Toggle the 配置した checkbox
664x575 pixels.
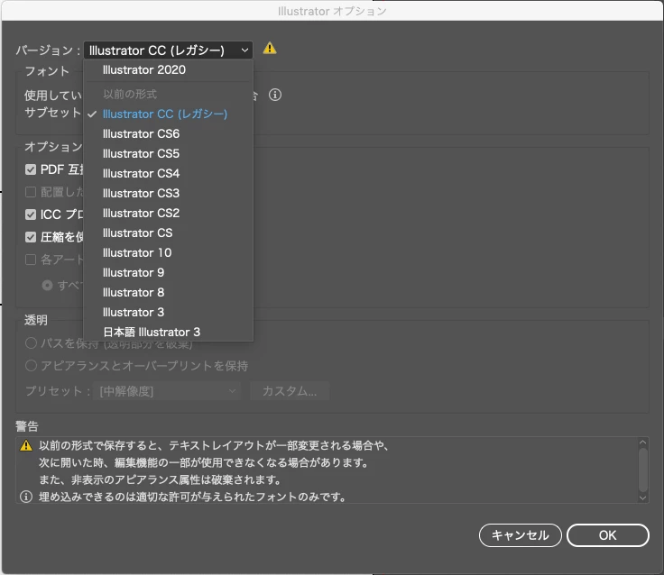31,192
